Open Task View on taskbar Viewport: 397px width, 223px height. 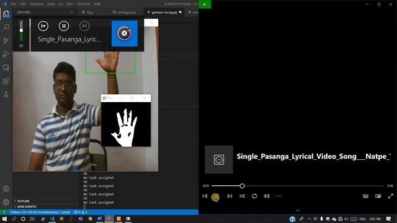click(32, 219)
